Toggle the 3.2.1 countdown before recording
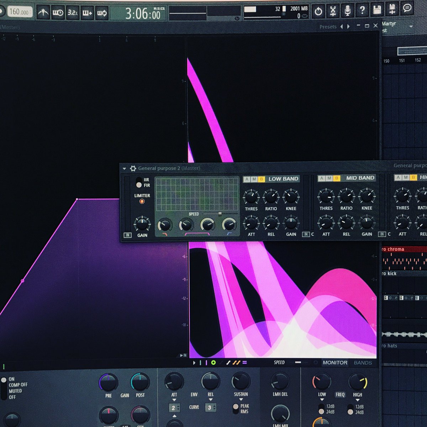This screenshot has height=427, width=427. (72, 13)
